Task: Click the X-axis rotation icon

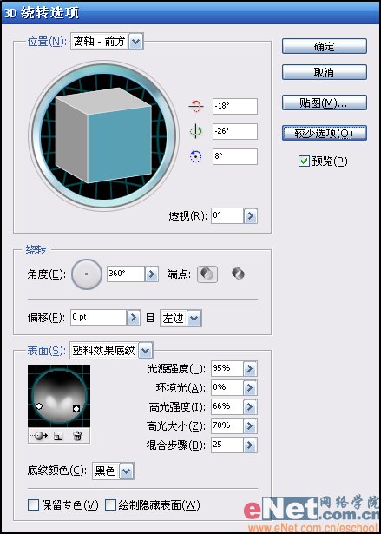Action: [x=196, y=106]
